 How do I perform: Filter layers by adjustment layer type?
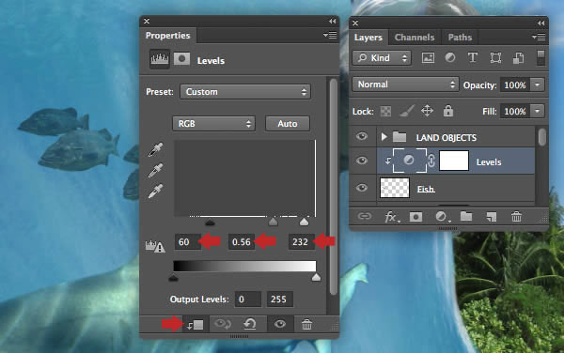click(450, 57)
